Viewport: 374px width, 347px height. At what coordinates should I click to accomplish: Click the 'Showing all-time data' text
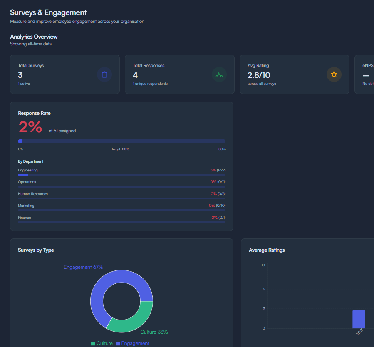click(31, 44)
